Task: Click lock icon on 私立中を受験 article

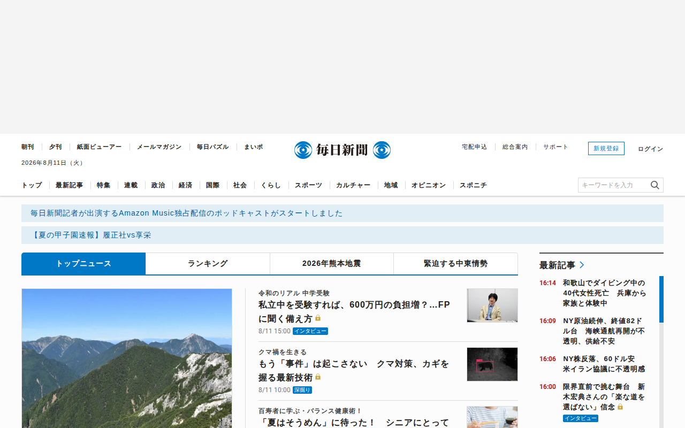Action: coord(318,318)
